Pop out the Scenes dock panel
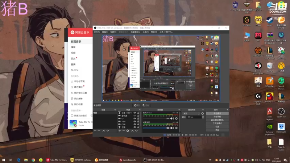The width and height of the screenshot is (290, 163). pyautogui.click(x=115, y=110)
